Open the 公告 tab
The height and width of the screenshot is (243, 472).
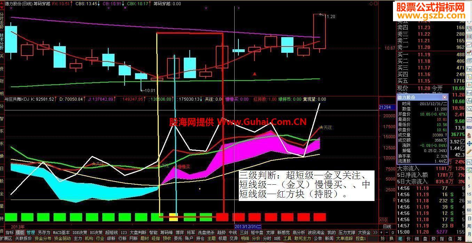click(318, 238)
